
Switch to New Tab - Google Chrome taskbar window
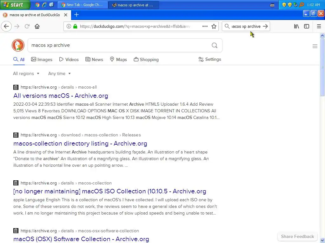click(83, 5)
